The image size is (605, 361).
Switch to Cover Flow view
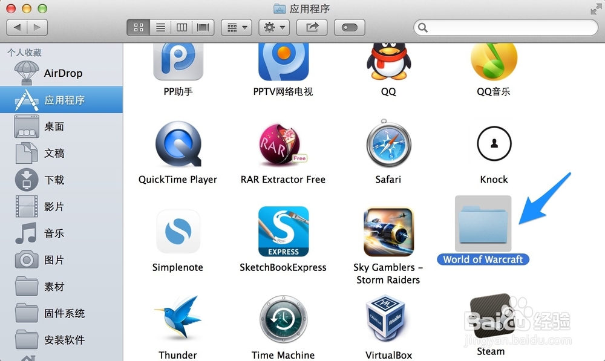[x=203, y=27]
